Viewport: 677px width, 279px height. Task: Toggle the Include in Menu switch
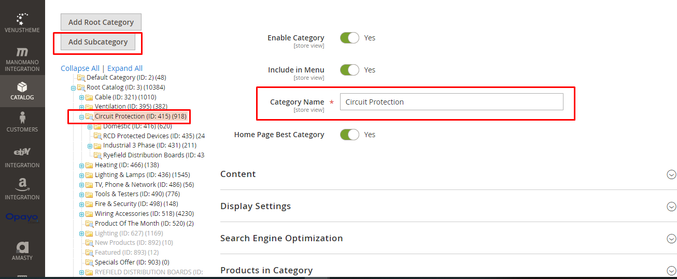click(x=349, y=70)
